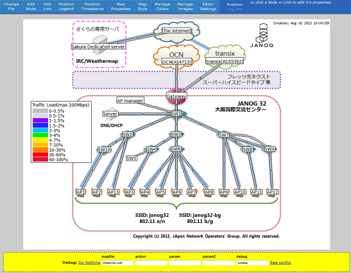Focus the param2 input field
This screenshot has width=351, height=273.
[x=219, y=263]
